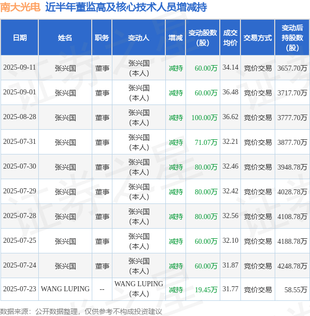Click 60.00万 in the 2025-09-11 row
310x316 pixels.
(x=206, y=68)
